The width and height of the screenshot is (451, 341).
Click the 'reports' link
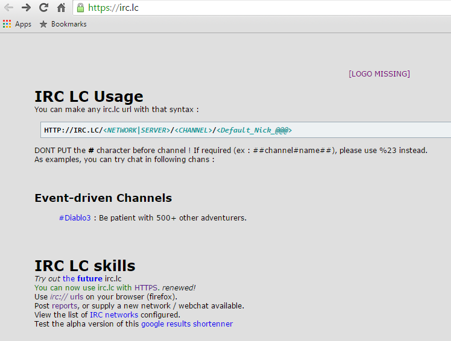coord(65,306)
